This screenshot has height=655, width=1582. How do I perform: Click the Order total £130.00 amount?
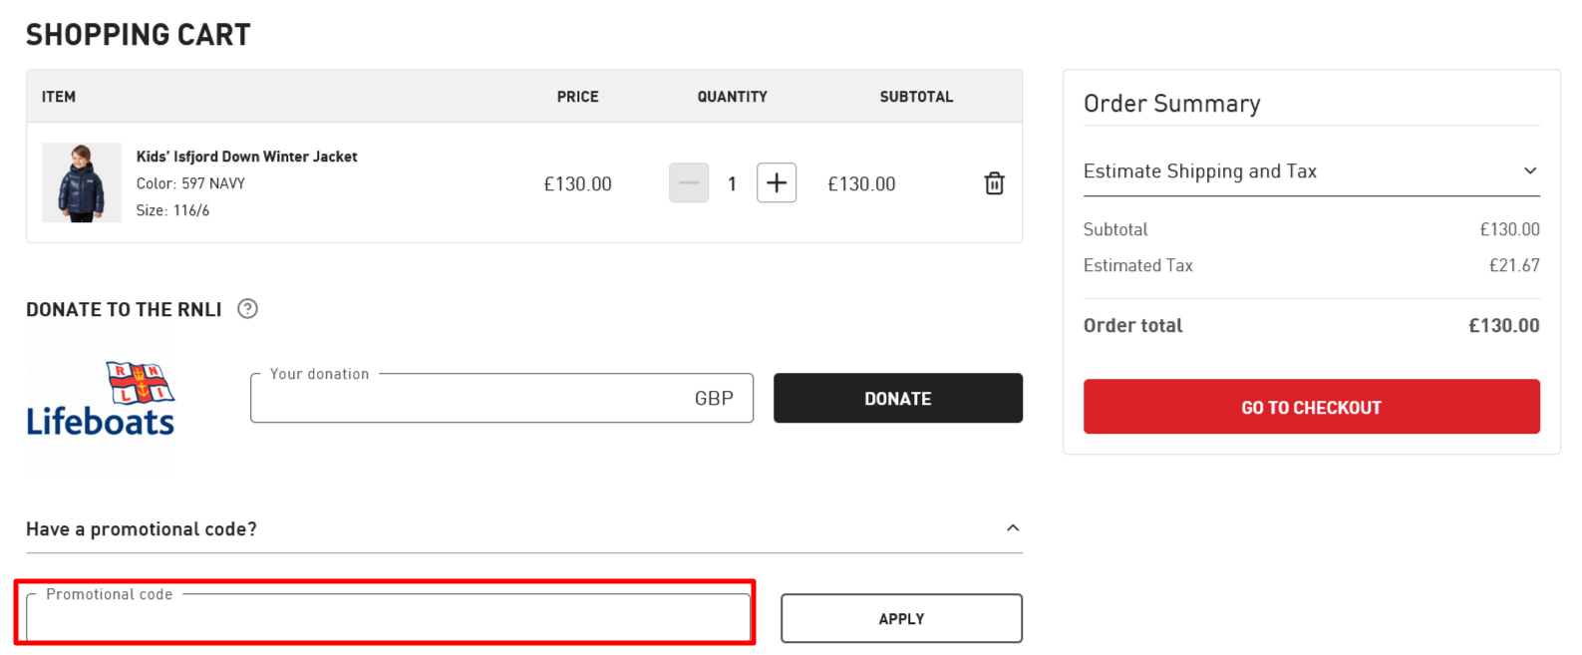pos(1503,325)
